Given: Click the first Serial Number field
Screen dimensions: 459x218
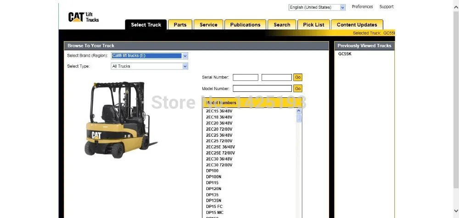Looking at the screenshot, I should coord(246,77).
